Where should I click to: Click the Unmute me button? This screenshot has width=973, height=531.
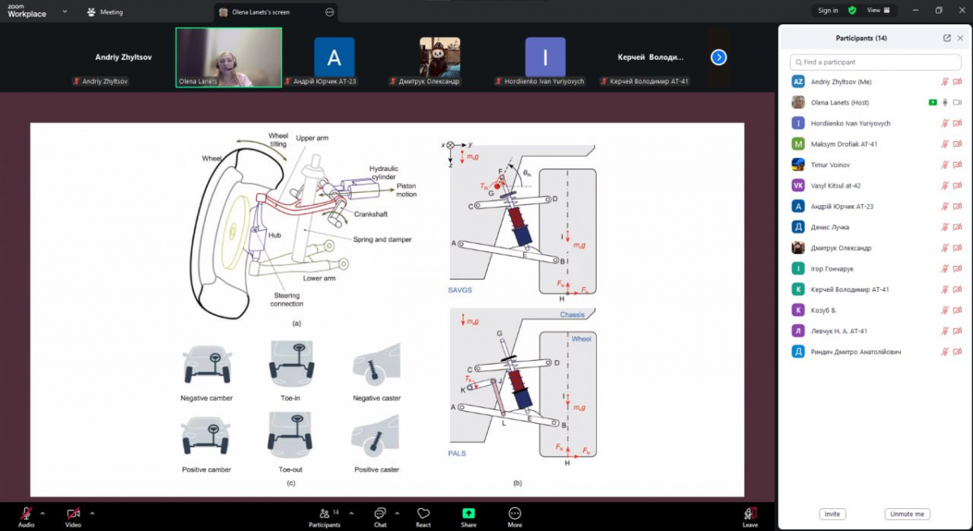907,514
